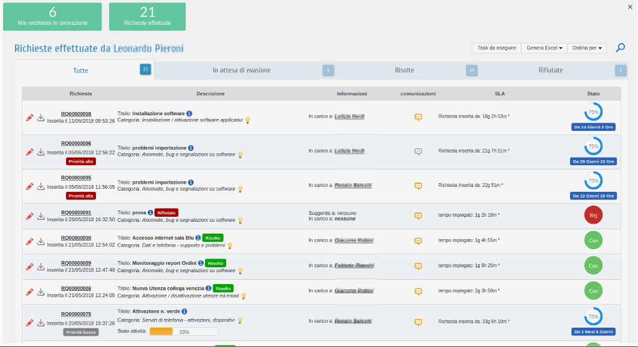638x347 pixels.
Task: Open the Rifiutate tab
Action: [550, 70]
